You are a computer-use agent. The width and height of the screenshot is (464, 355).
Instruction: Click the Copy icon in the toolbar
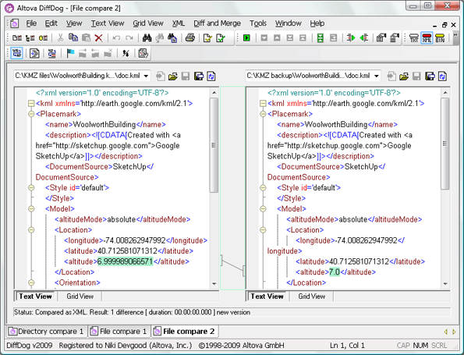[73, 38]
